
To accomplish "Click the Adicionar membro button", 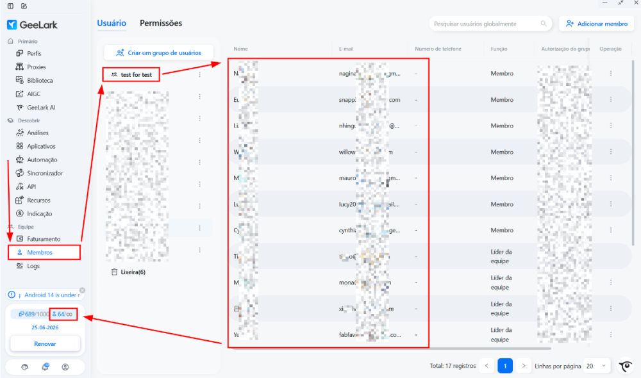I will click(x=596, y=24).
